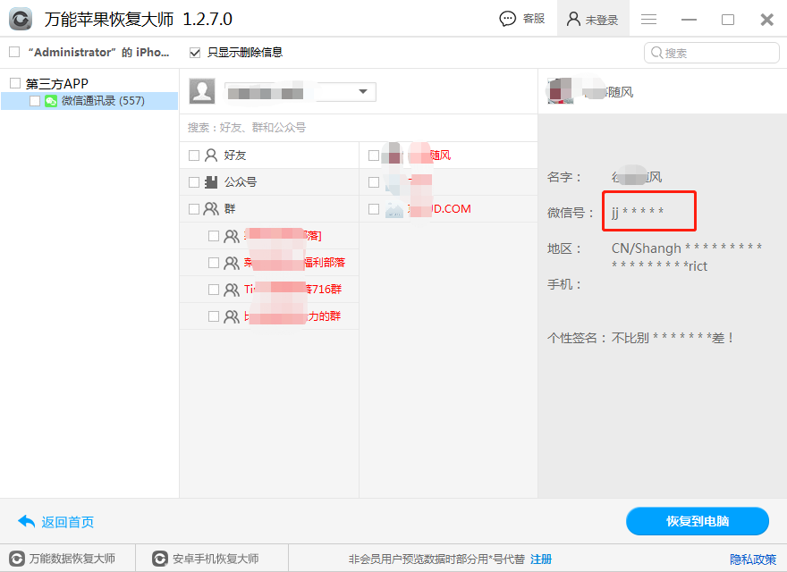Click the 好友、群和公众号 search field

click(359, 128)
